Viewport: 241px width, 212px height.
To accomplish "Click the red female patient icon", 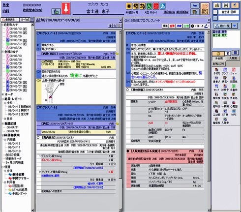I will point(66,8).
